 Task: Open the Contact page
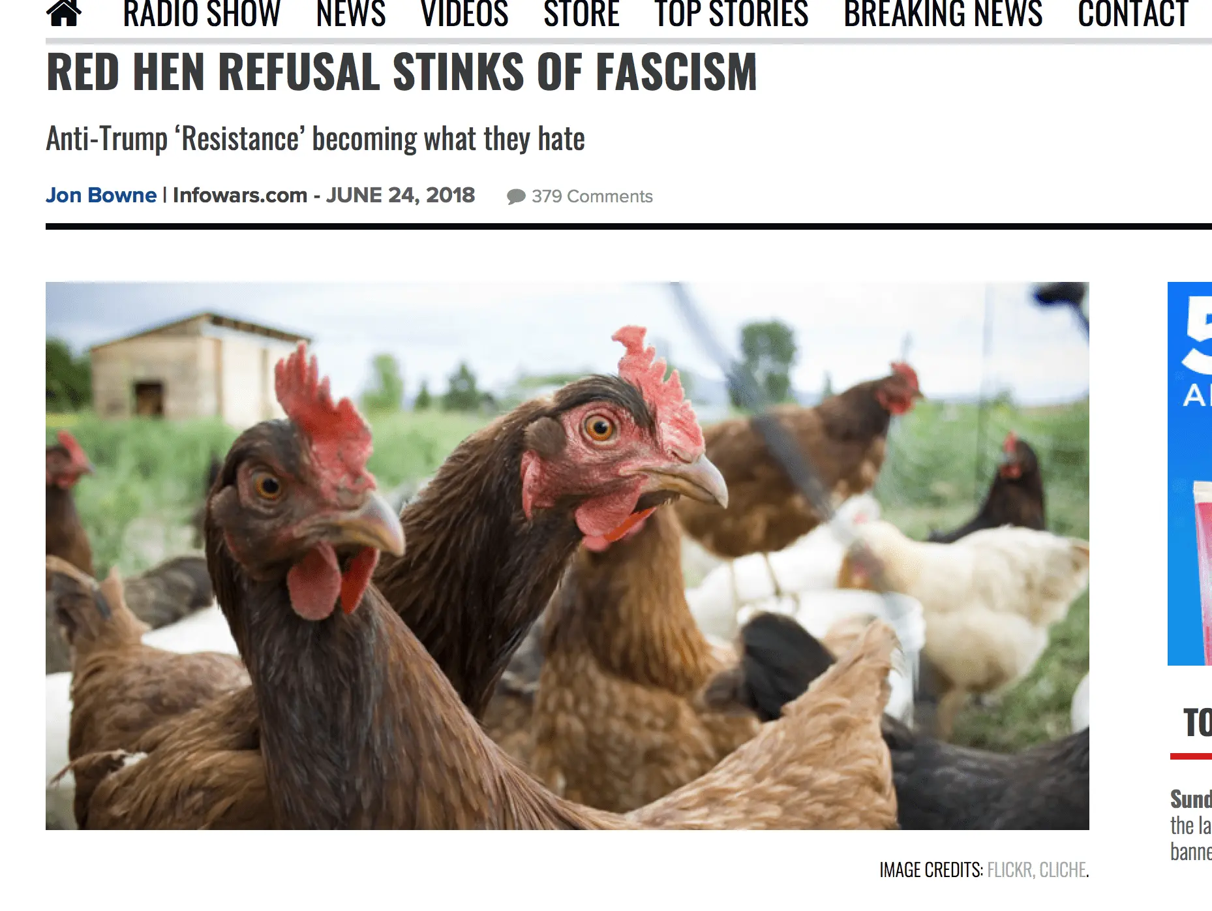[1133, 14]
